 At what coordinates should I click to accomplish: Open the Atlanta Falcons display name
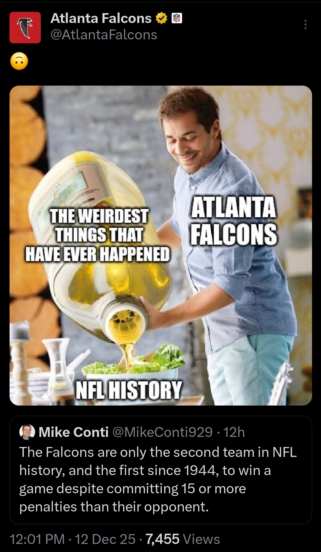[x=101, y=18]
